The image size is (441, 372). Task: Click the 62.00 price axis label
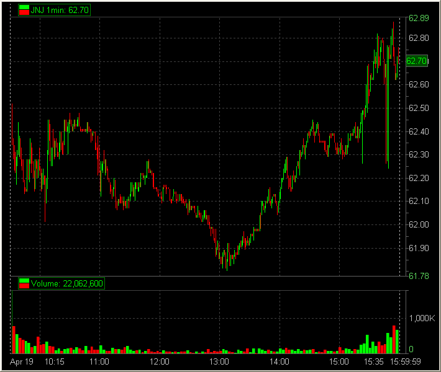click(419, 224)
